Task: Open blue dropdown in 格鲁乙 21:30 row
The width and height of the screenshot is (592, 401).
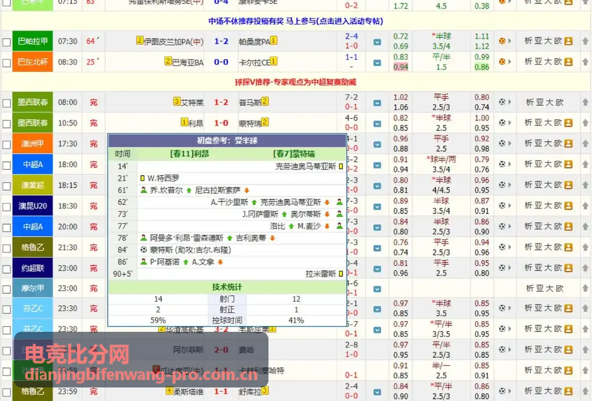Action: point(377,248)
